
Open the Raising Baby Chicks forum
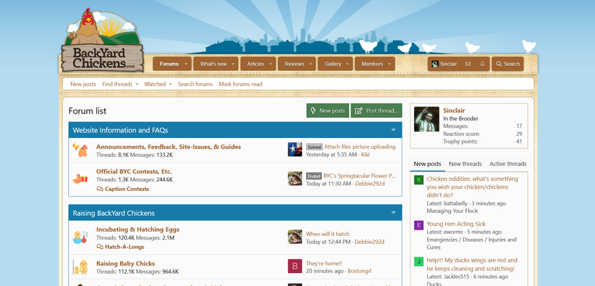(125, 263)
